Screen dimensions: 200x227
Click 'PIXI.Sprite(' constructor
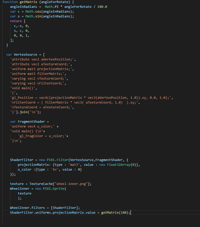point(55,189)
